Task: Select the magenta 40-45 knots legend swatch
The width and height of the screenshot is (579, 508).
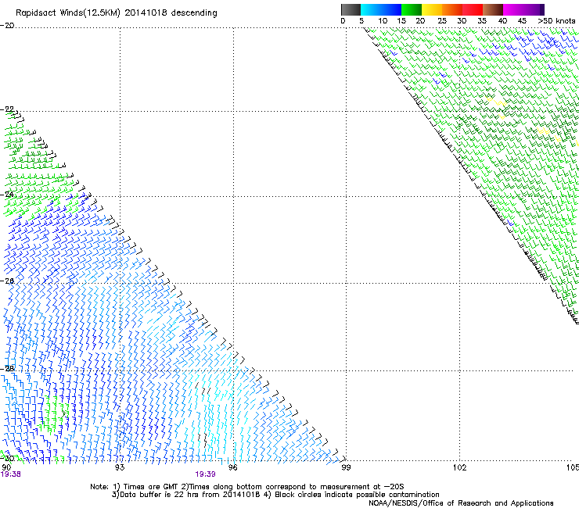Action: (x=513, y=9)
